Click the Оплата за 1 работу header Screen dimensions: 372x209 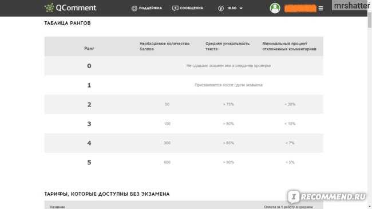288,207
